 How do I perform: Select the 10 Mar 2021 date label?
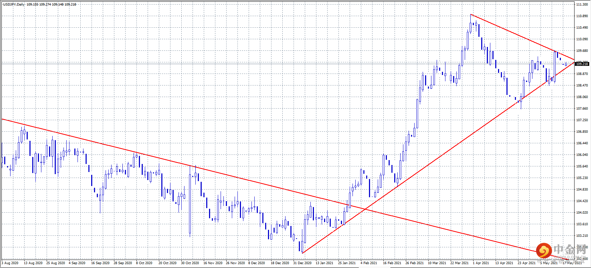pos(437,263)
